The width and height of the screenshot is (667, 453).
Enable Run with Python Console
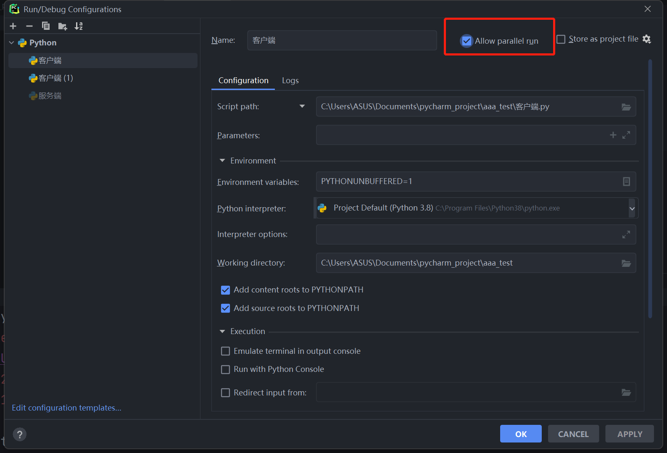[x=226, y=369]
